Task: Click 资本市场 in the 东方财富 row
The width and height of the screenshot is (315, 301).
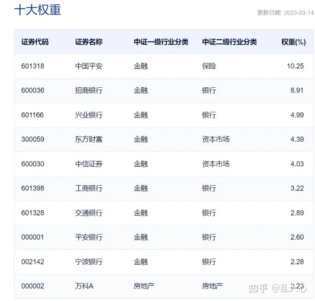Action: pyautogui.click(x=216, y=139)
